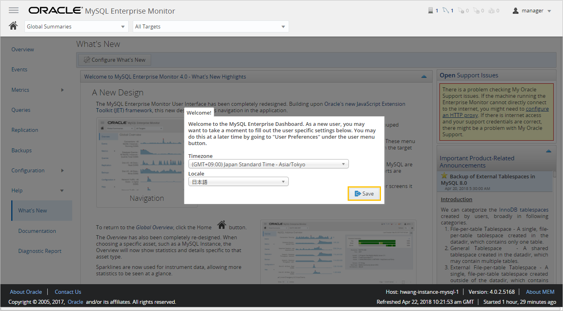Click the Apr 20, 2018 5:30:00 AM date
Viewport: 563px width, 311px height.
467,188
